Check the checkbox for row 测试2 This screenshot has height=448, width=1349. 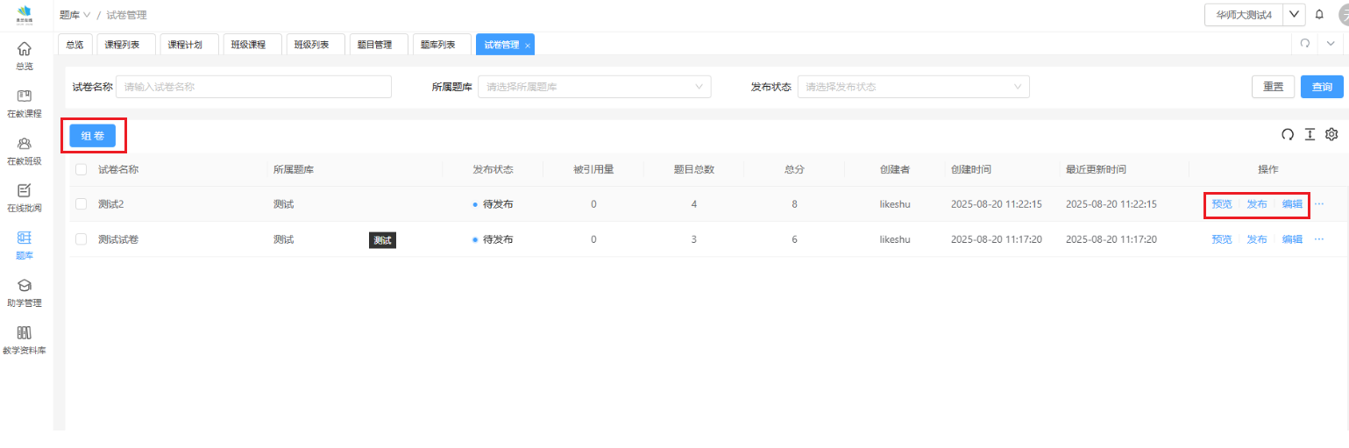(x=82, y=204)
